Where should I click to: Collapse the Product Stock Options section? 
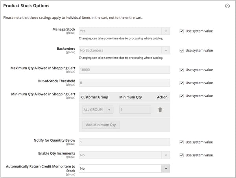[227, 6]
